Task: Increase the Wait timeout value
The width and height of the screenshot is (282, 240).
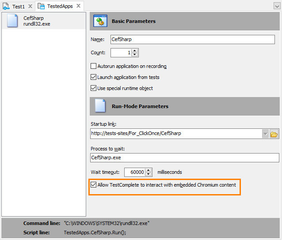Action: click(x=149, y=170)
